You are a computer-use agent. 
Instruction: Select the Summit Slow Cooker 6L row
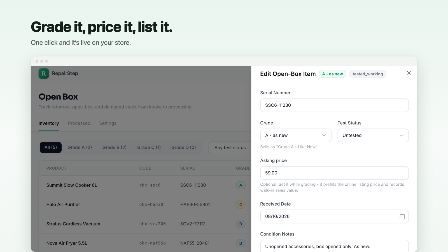(x=145, y=185)
